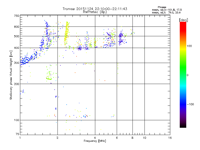Click the x-axis tick label '8'
The image size is (200, 150).
pos(132,138)
